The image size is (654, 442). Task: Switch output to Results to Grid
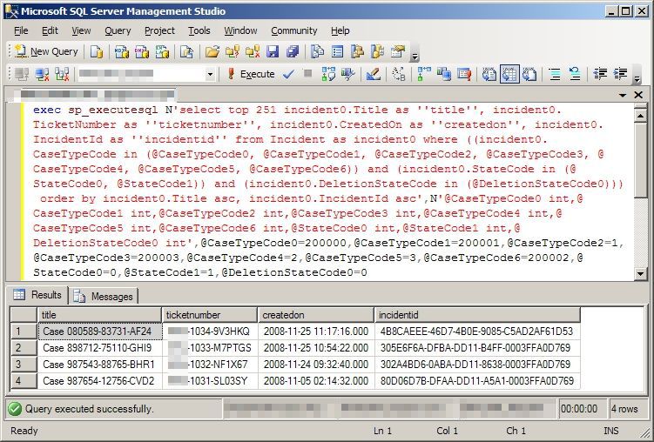(x=509, y=74)
